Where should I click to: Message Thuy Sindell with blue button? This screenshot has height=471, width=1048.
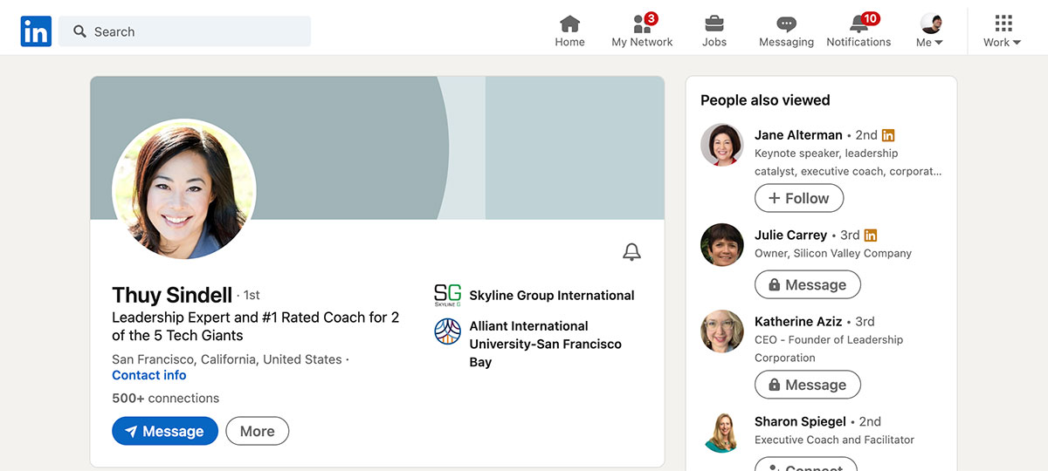(x=165, y=431)
